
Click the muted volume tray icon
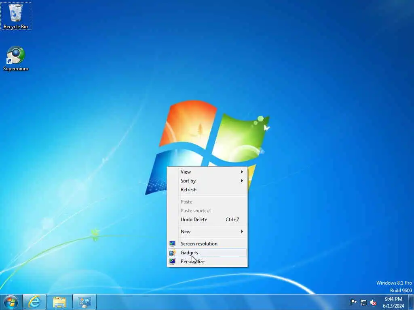coord(373,302)
